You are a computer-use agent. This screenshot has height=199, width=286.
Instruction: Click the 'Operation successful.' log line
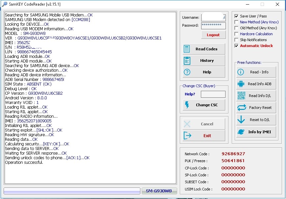coord(24,162)
